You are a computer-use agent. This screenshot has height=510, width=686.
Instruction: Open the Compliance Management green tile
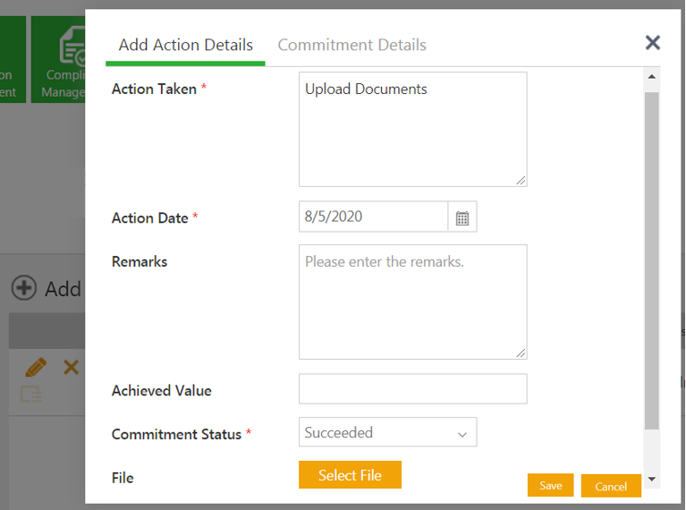click(x=59, y=59)
